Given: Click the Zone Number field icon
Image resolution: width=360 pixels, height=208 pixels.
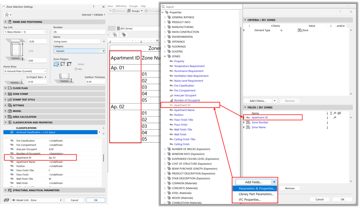Looking at the screenshot, I should tap(248, 122).
